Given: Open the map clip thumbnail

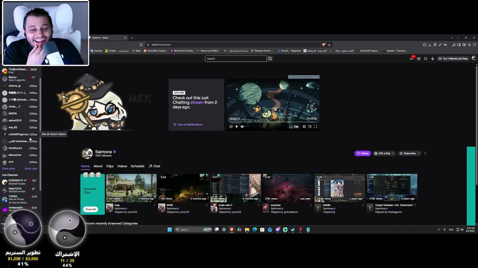Looking at the screenshot, I should pos(131,188).
